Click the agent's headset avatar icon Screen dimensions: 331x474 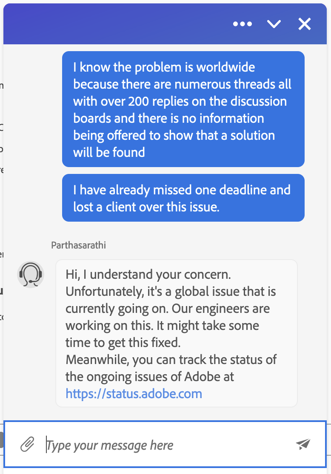[30, 274]
